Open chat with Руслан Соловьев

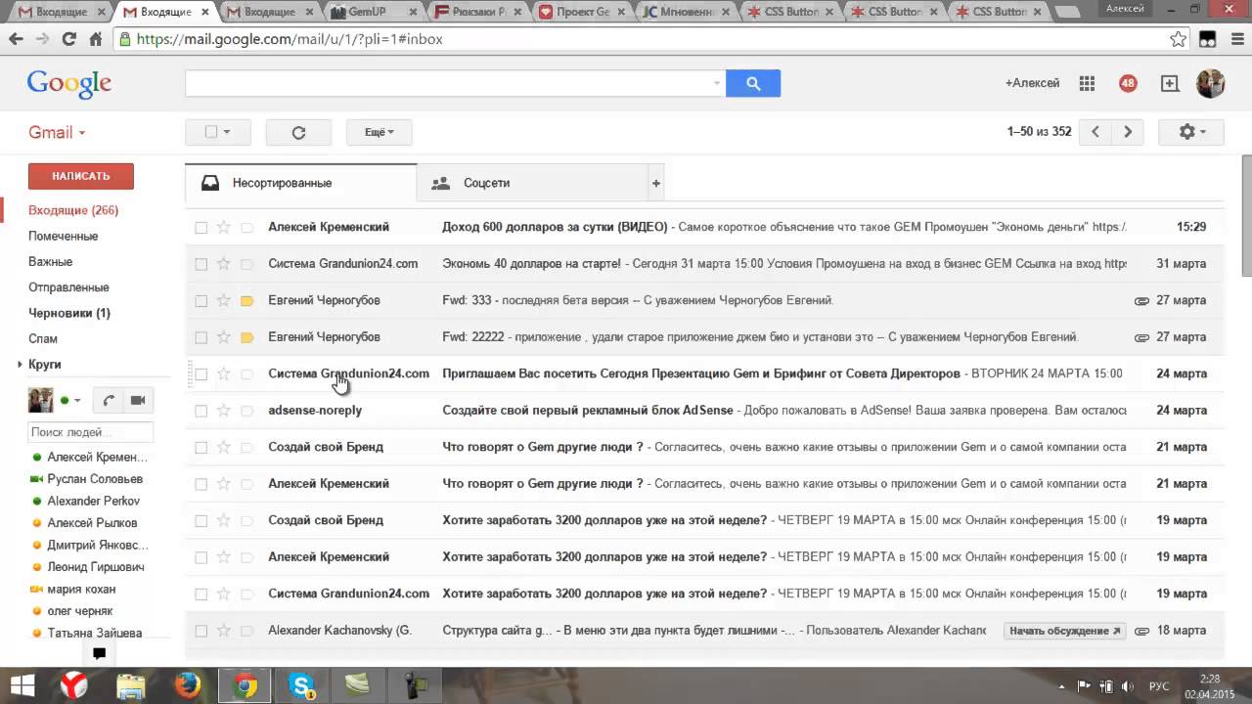[x=95, y=479]
